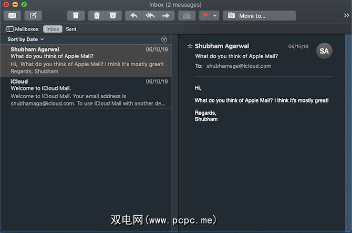352x233 pixels.
Task: Click sender name Shubham Agarwal in header
Action: pos(222,46)
